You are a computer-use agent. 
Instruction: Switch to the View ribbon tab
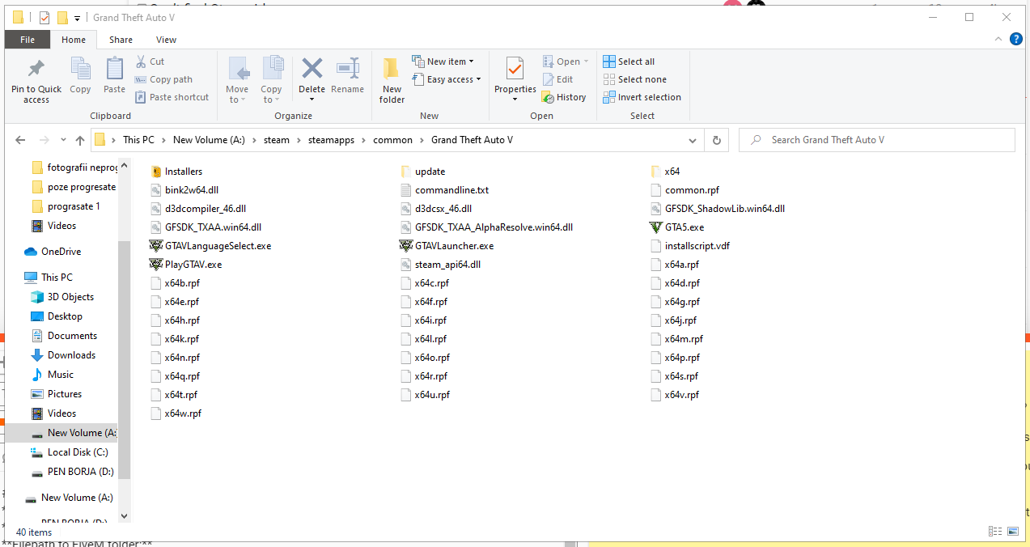(166, 40)
